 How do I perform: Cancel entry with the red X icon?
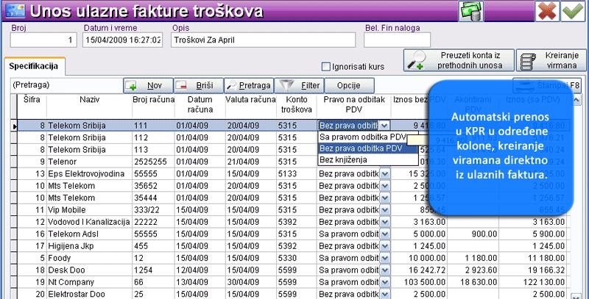547,12
